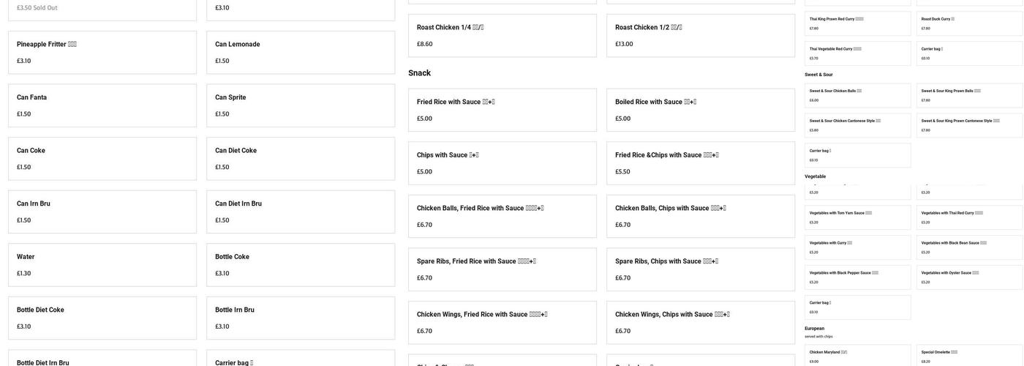
Task: Select Fried Rice & Chips with Sauce
Action: [x=700, y=163]
